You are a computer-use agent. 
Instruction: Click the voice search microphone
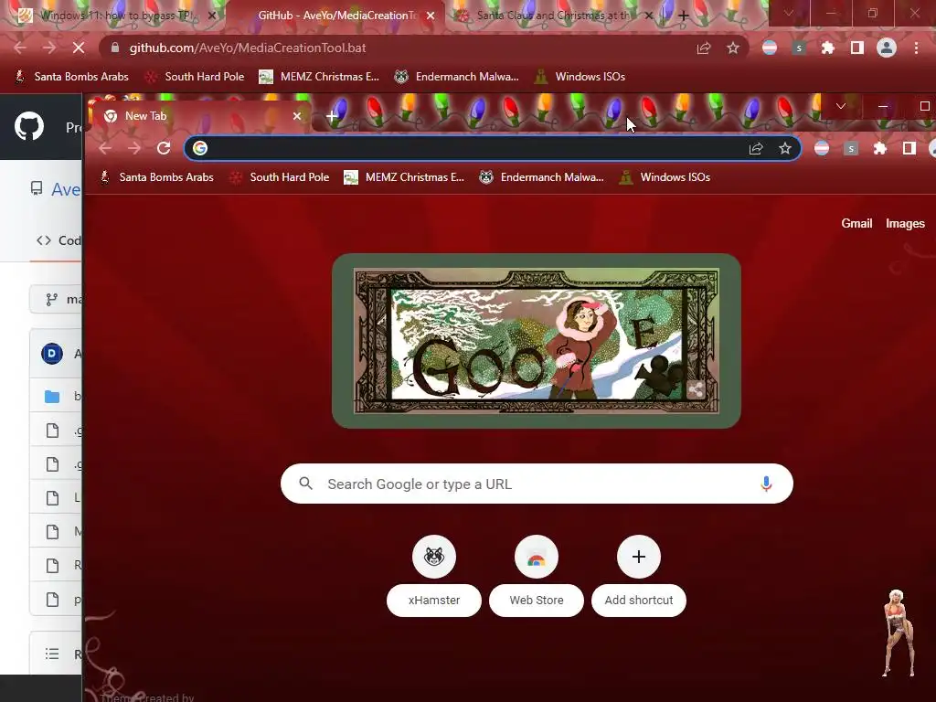coord(767,484)
